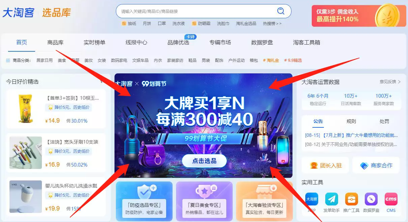Select the 美妆 category link
Image resolution: width=408 pixels, height=222 pixels.
pyautogui.click(x=88, y=60)
